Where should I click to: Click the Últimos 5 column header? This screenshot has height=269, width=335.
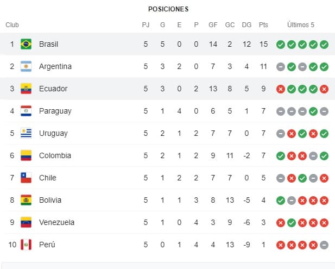coord(301,25)
